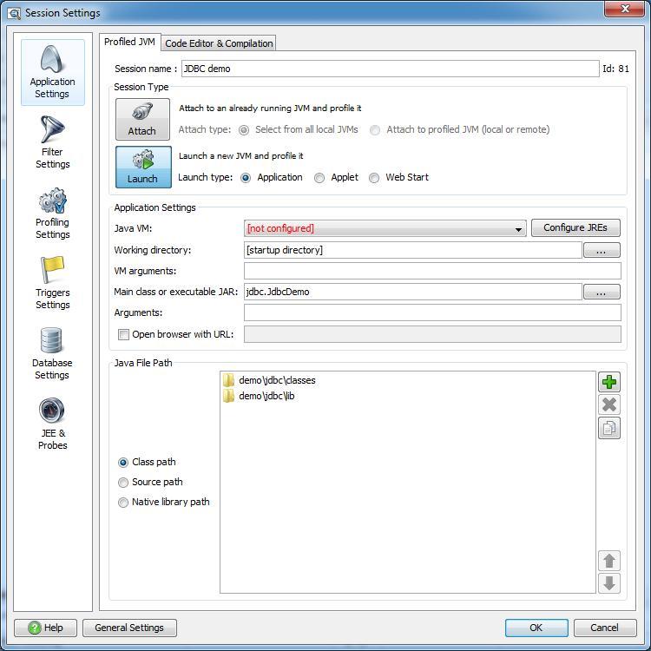
Task: Click the demo\jdbc\classes folder icon
Action: coord(228,380)
